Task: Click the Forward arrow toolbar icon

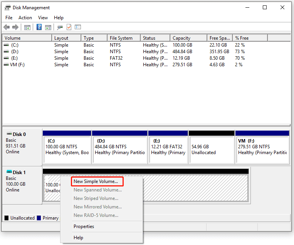Action: [x=15, y=27]
